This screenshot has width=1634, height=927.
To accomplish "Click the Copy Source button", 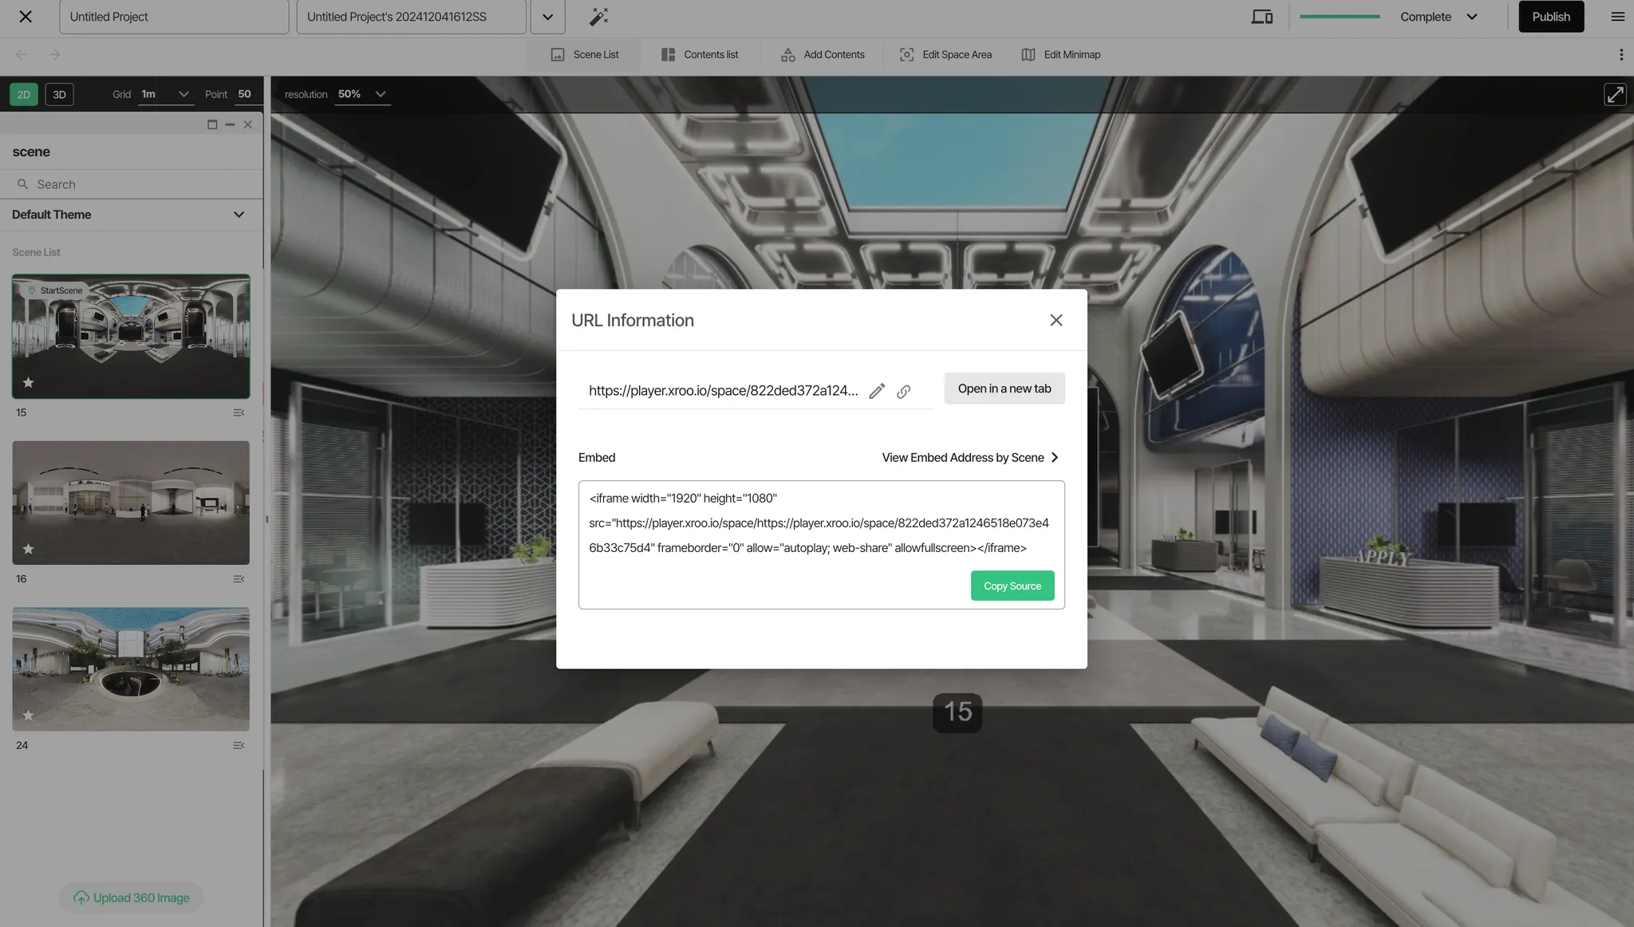I will 1012,586.
